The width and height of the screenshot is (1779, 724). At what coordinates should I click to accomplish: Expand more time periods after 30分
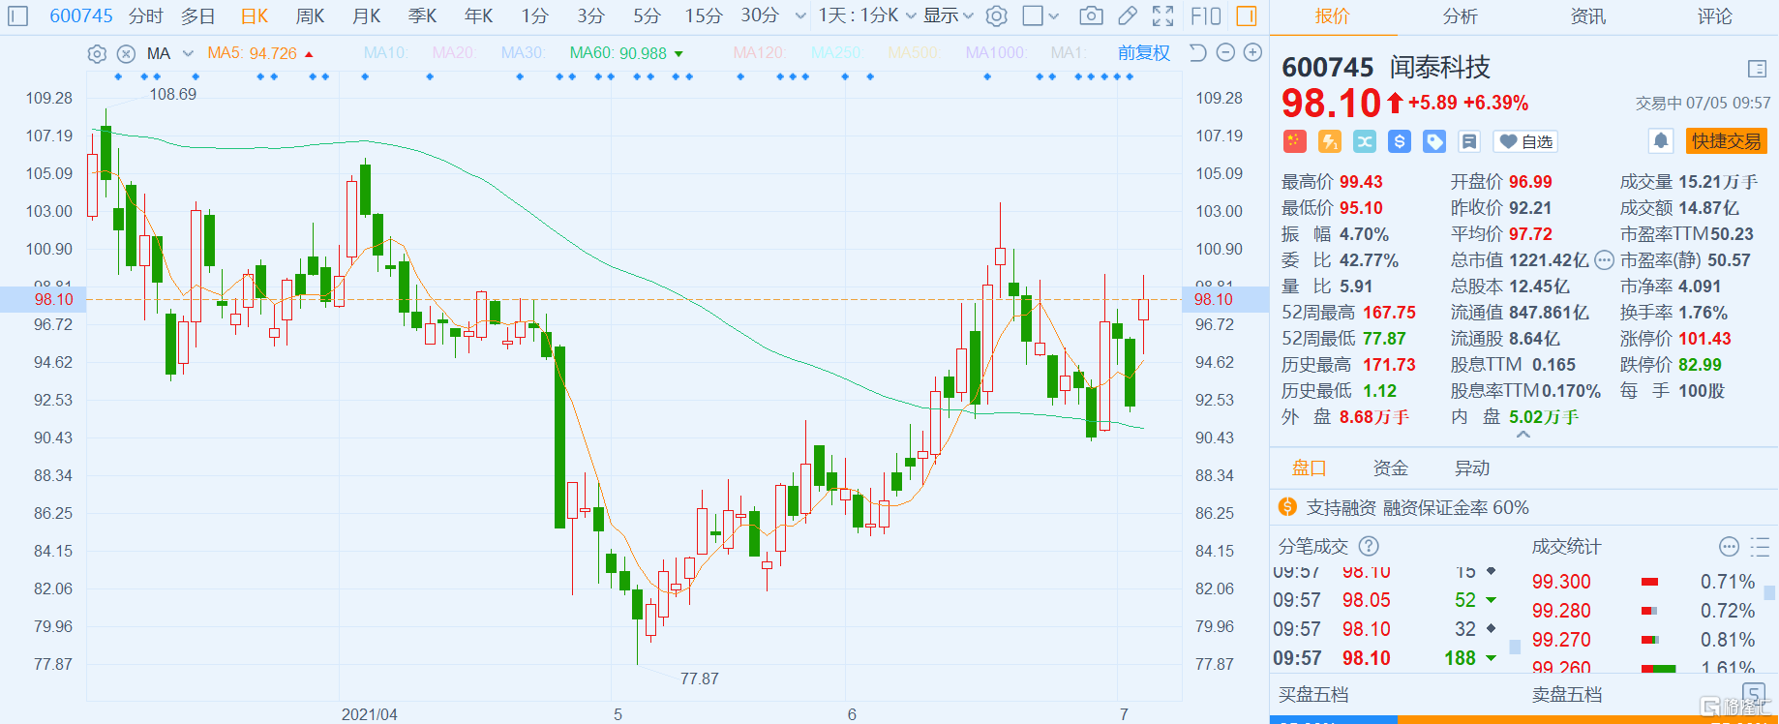coord(800,16)
